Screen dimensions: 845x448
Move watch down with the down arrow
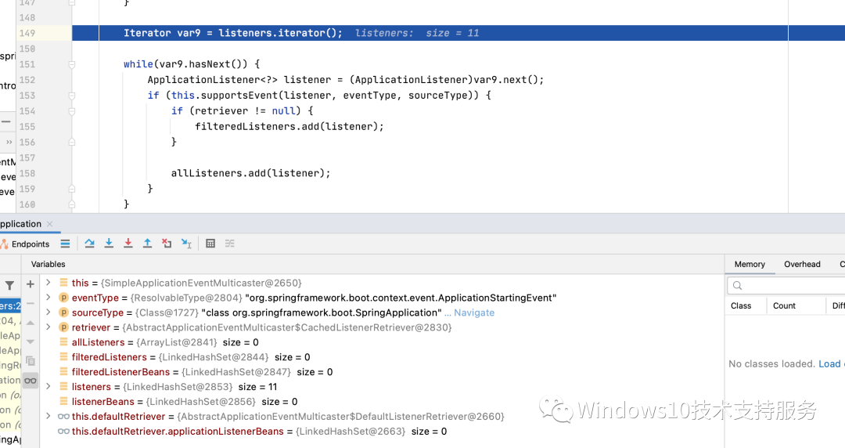[31, 341]
